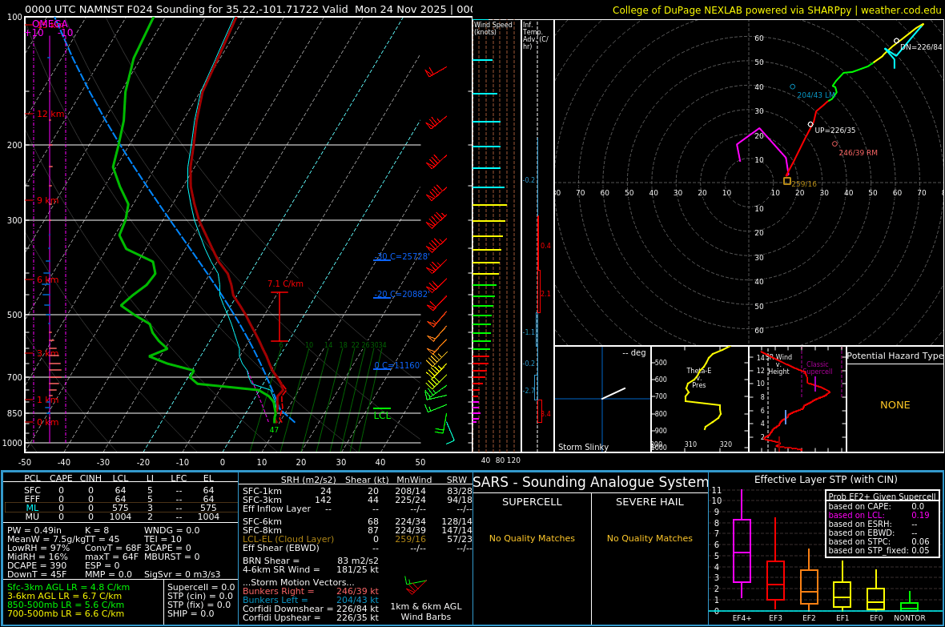This screenshot has width=945, height=627.
Task: Select the SFC parcel row
Action: coord(121,491)
